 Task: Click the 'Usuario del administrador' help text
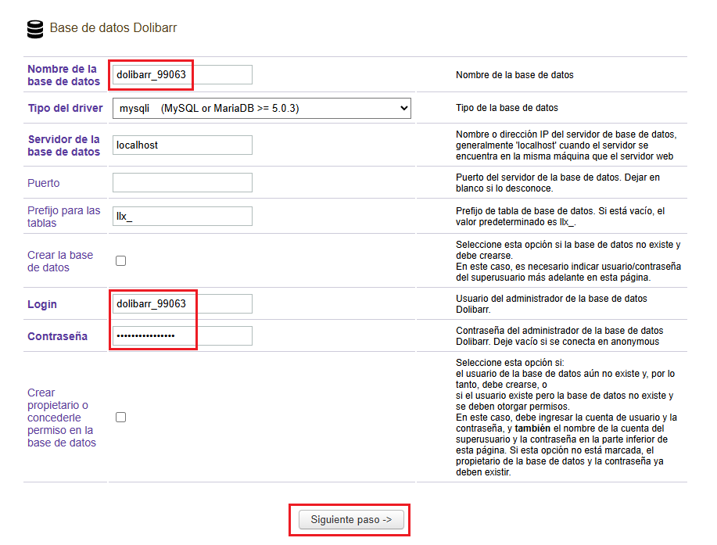pos(551,304)
